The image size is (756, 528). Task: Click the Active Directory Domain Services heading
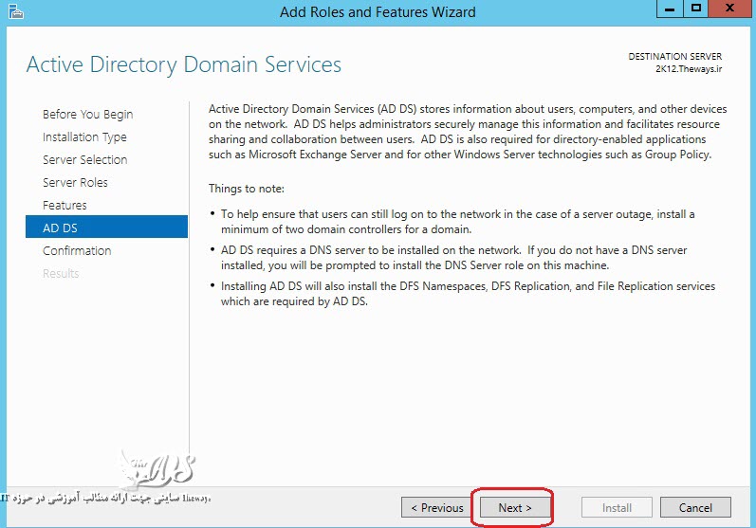(x=183, y=64)
